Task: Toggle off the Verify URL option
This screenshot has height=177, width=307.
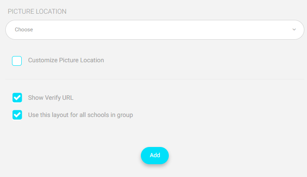Action: 17,98
